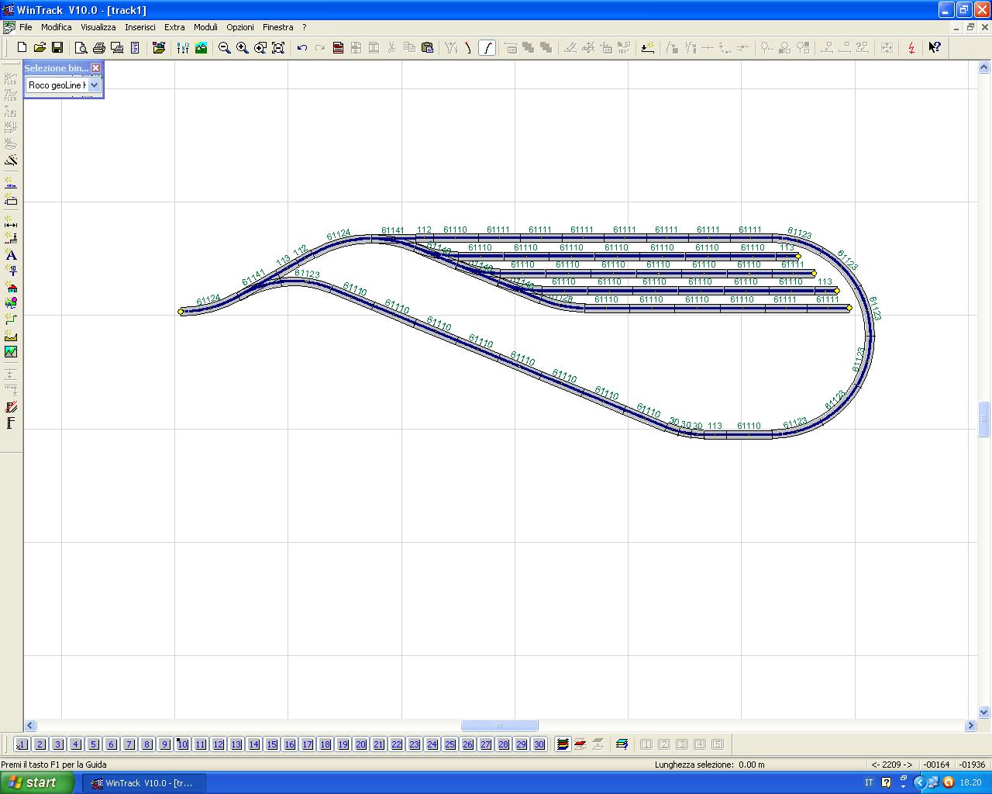Image resolution: width=992 pixels, height=794 pixels.
Task: Toggle layer 15 at the bottom bar
Action: (271, 744)
